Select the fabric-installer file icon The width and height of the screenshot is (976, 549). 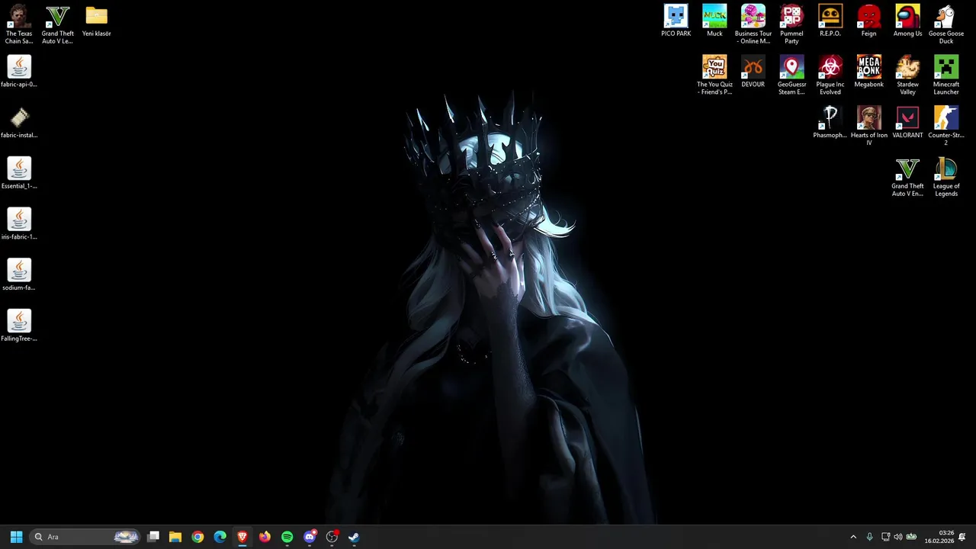coord(19,123)
